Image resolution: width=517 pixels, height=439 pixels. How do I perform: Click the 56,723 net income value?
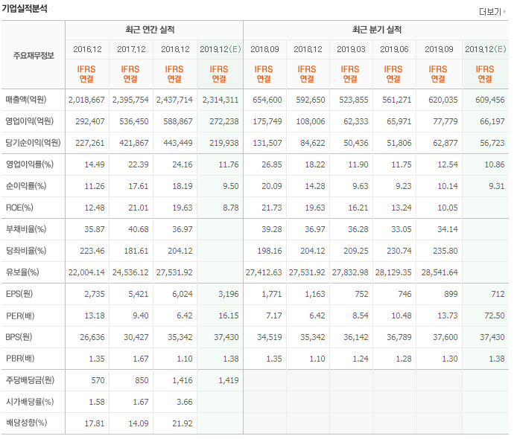coord(492,143)
